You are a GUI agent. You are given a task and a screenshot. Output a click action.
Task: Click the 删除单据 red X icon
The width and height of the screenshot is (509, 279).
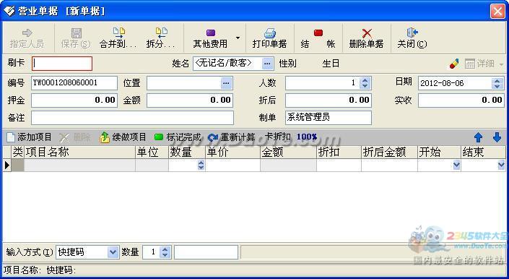click(367, 33)
